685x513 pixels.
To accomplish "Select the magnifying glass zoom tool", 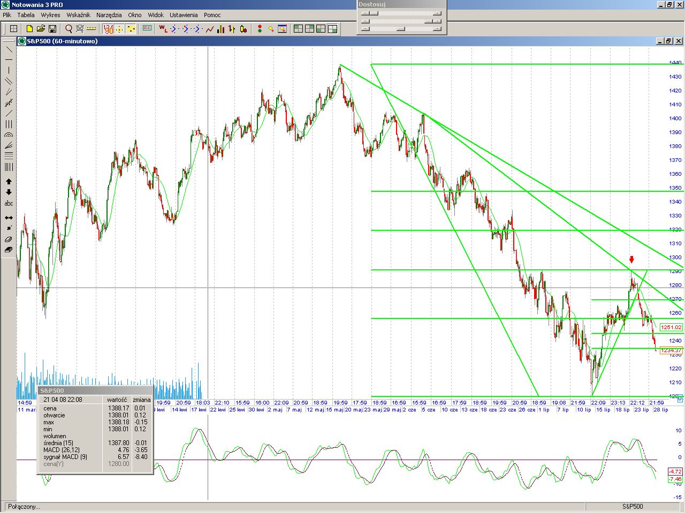I will (68, 29).
